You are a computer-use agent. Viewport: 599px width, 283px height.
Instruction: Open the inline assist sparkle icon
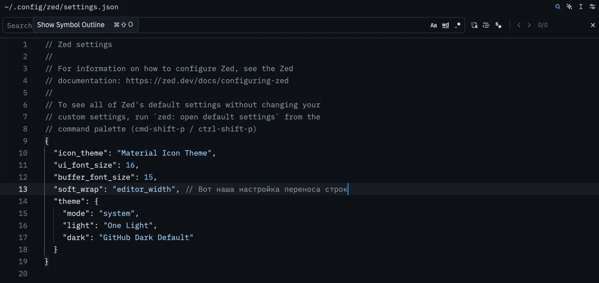point(569,7)
